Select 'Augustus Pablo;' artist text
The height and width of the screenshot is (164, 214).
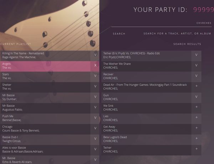(x=12, y=110)
